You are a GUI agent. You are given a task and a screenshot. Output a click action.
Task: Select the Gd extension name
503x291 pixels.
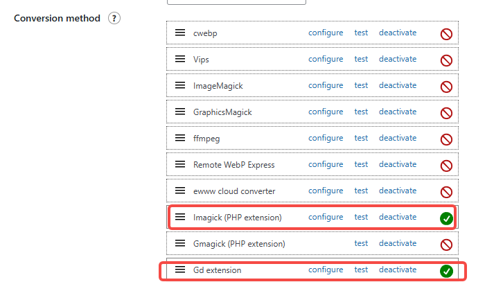[x=217, y=270]
